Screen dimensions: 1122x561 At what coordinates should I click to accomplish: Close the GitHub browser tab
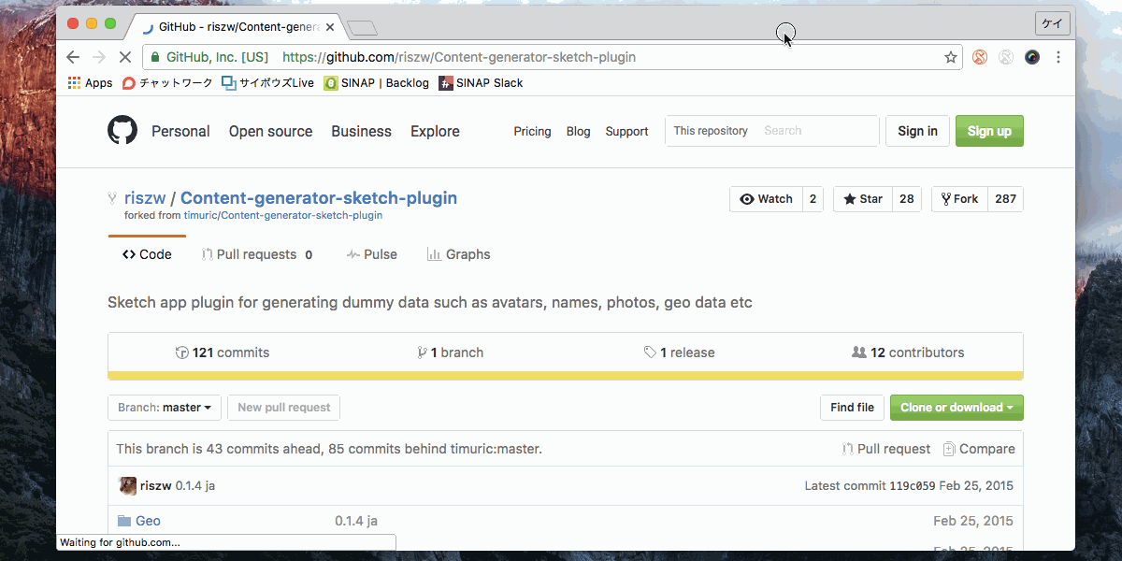pos(330,27)
